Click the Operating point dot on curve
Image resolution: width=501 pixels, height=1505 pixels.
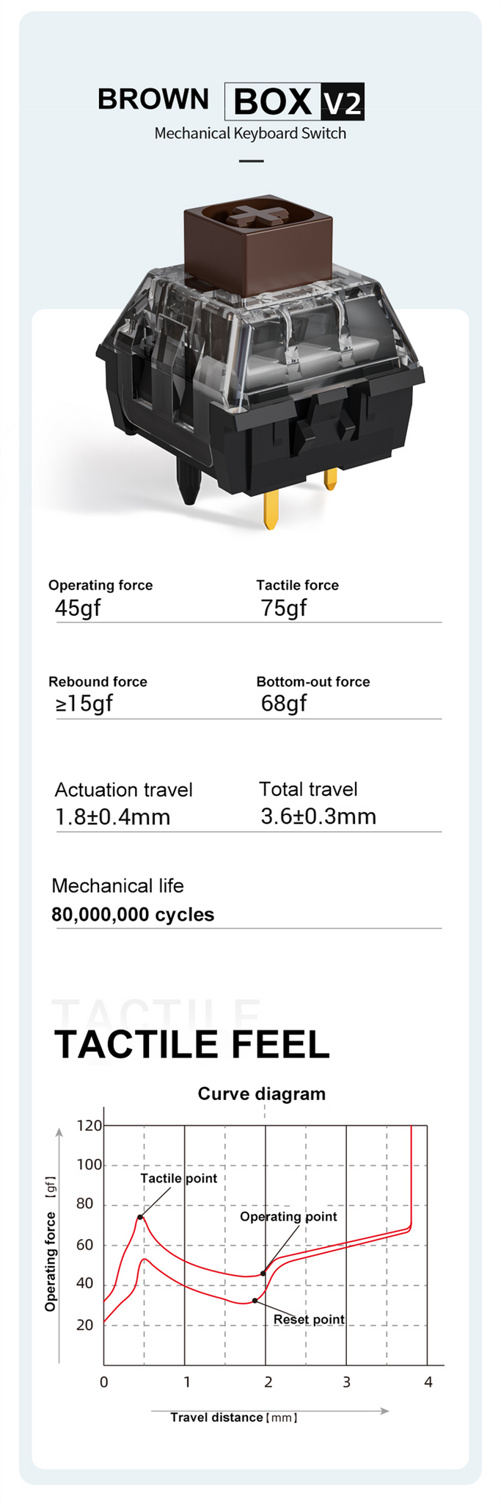pos(263,1274)
